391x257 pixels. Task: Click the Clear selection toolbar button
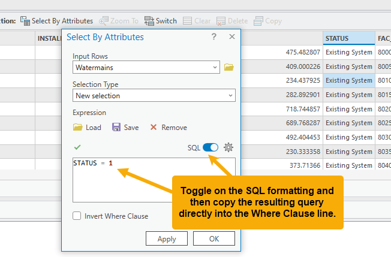(197, 21)
